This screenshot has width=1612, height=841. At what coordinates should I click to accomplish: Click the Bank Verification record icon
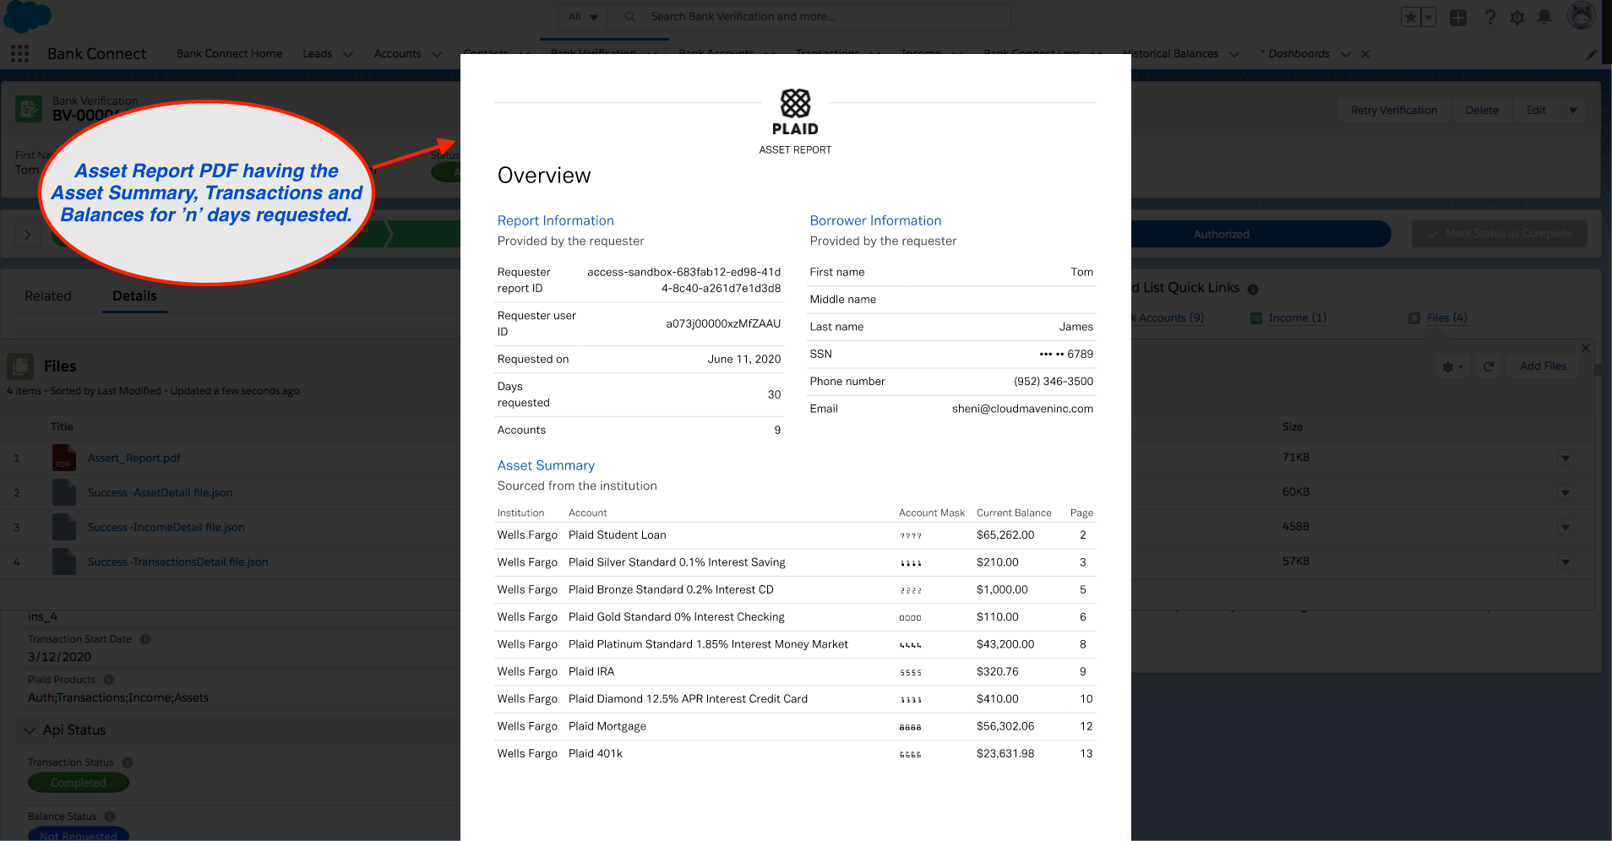pyautogui.click(x=28, y=108)
